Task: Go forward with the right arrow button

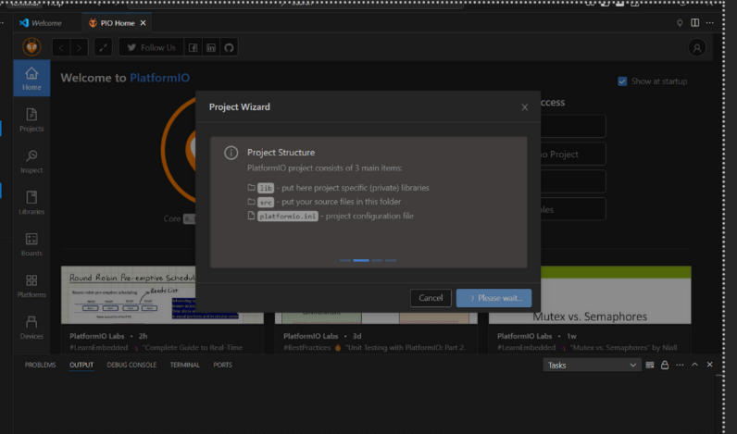Action: [x=79, y=47]
